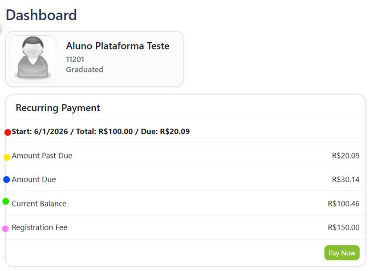Click the Current Balance label
The image size is (374, 271).
pyautogui.click(x=39, y=203)
